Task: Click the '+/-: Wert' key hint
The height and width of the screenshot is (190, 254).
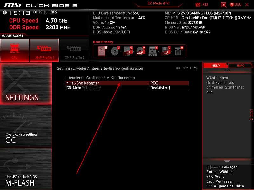Action: coord(215,176)
